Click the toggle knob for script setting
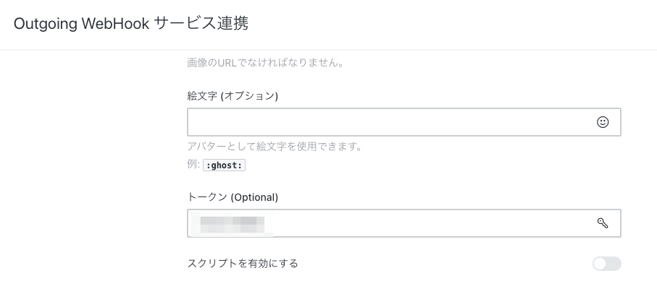Image resolution: width=657 pixels, height=281 pixels. point(600,264)
